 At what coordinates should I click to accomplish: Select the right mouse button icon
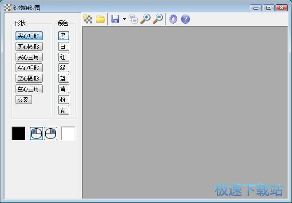coord(51,134)
